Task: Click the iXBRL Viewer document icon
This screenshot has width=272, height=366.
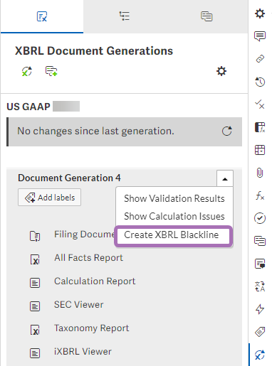Action: click(x=35, y=353)
